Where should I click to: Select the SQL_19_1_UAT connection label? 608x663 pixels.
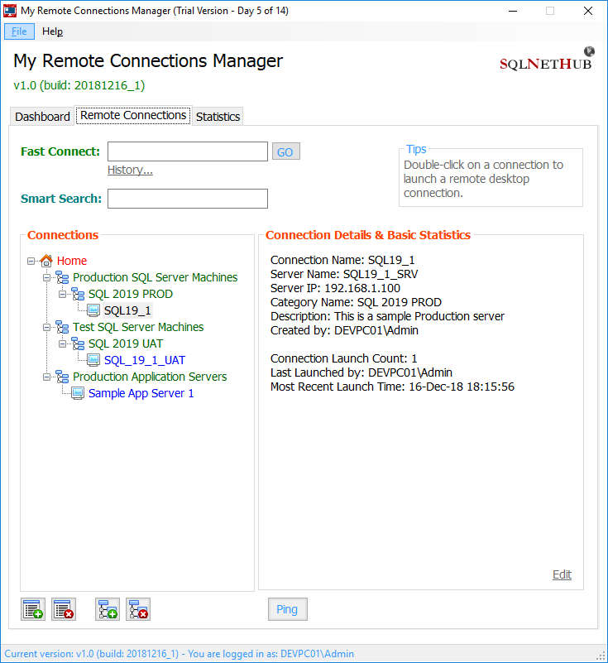145,360
